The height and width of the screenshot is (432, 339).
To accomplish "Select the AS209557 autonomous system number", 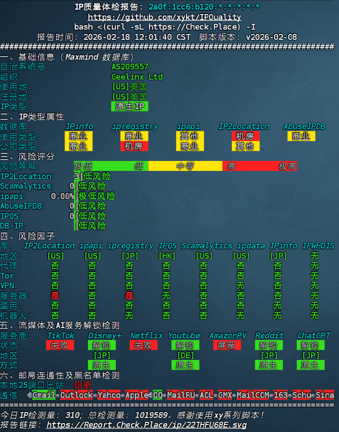I will (130, 67).
